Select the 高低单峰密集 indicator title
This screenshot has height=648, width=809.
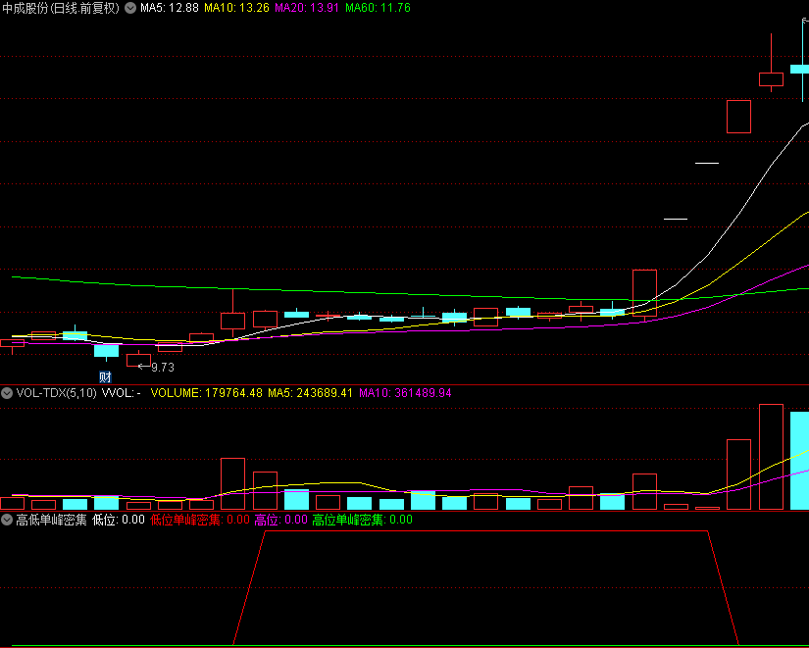(51, 520)
